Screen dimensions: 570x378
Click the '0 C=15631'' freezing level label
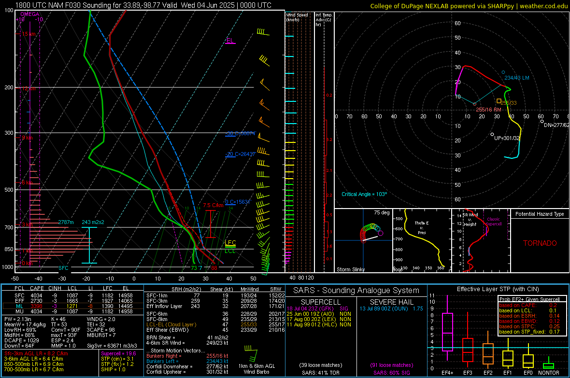(238, 202)
